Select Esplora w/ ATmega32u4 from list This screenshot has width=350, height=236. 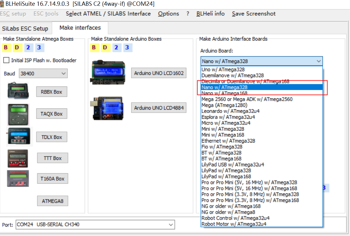click(262, 117)
